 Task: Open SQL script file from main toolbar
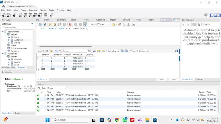pos(9,15)
